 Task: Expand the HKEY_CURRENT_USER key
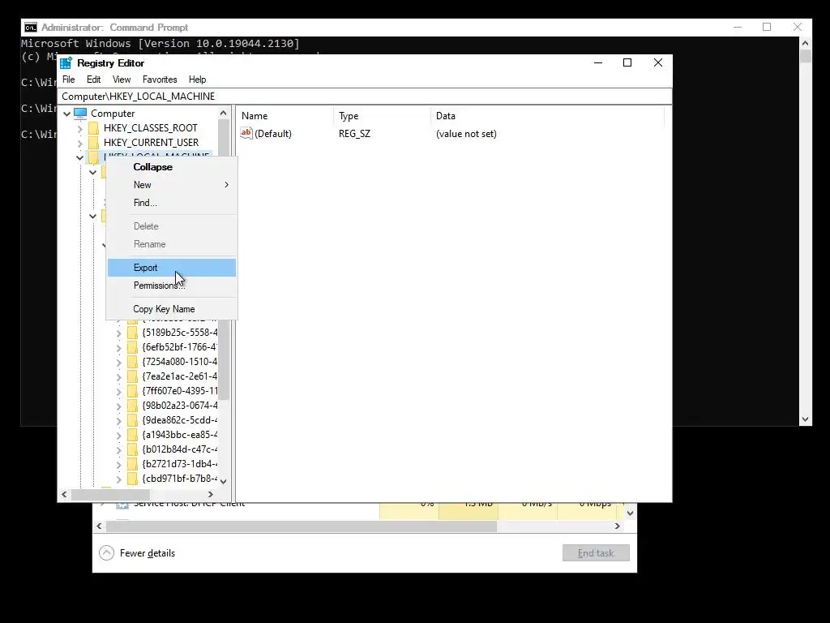80,143
